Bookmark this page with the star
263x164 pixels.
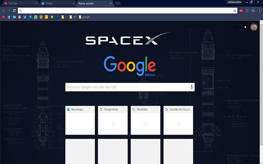tap(235, 11)
